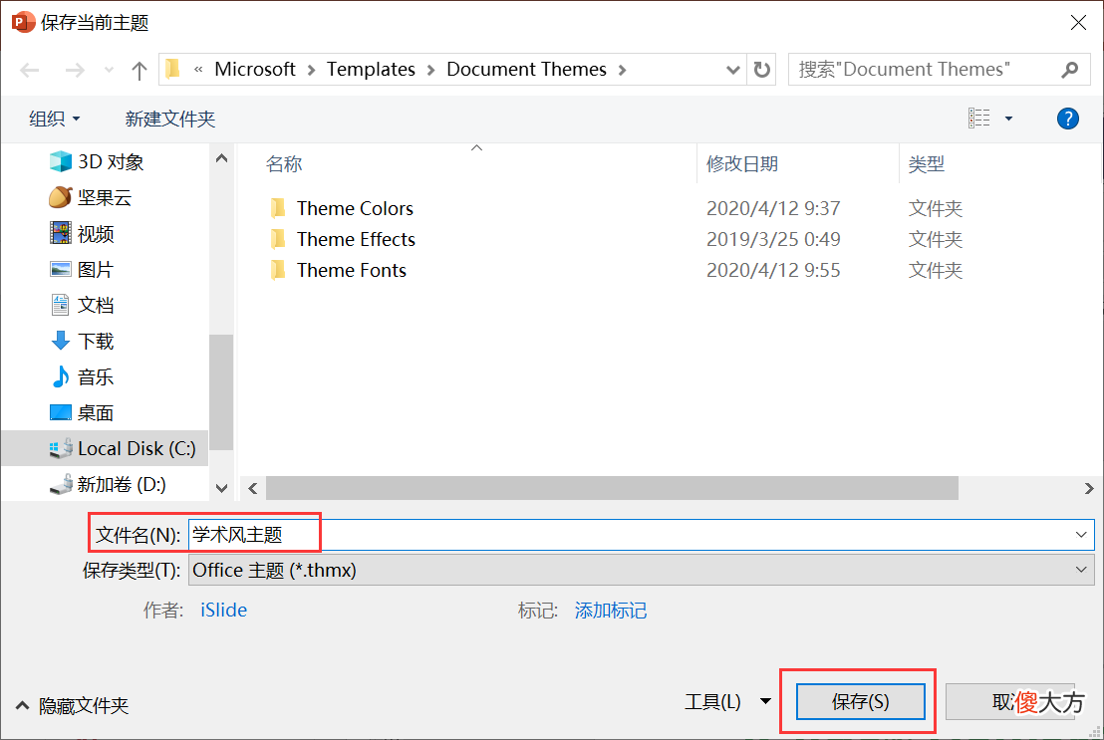Open the 工具(L) menu
The image size is (1104, 740).
pyautogui.click(x=727, y=701)
